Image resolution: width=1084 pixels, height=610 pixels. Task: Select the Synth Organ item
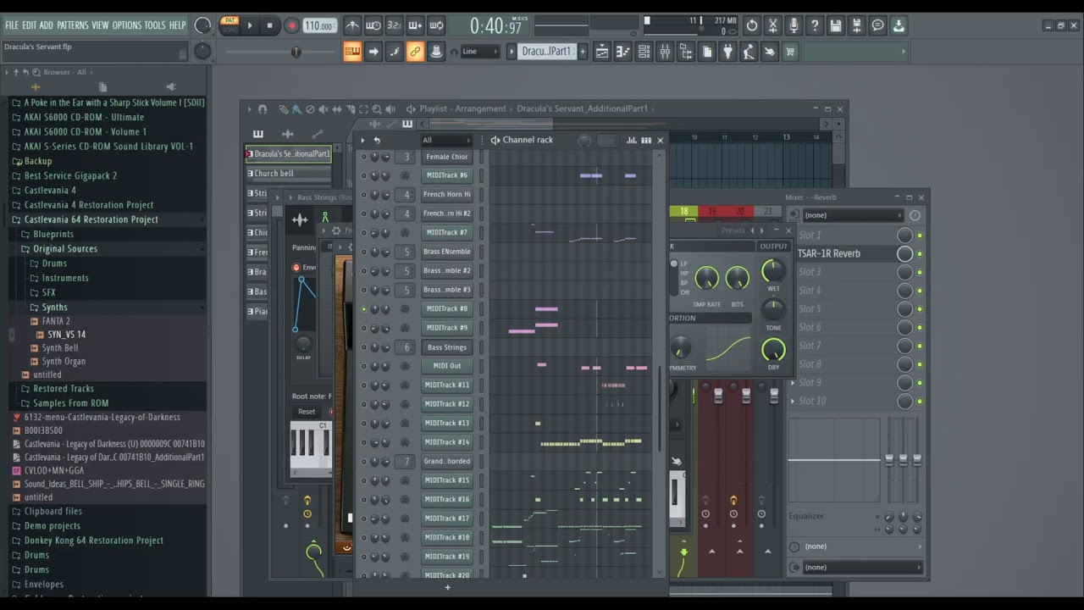point(64,361)
